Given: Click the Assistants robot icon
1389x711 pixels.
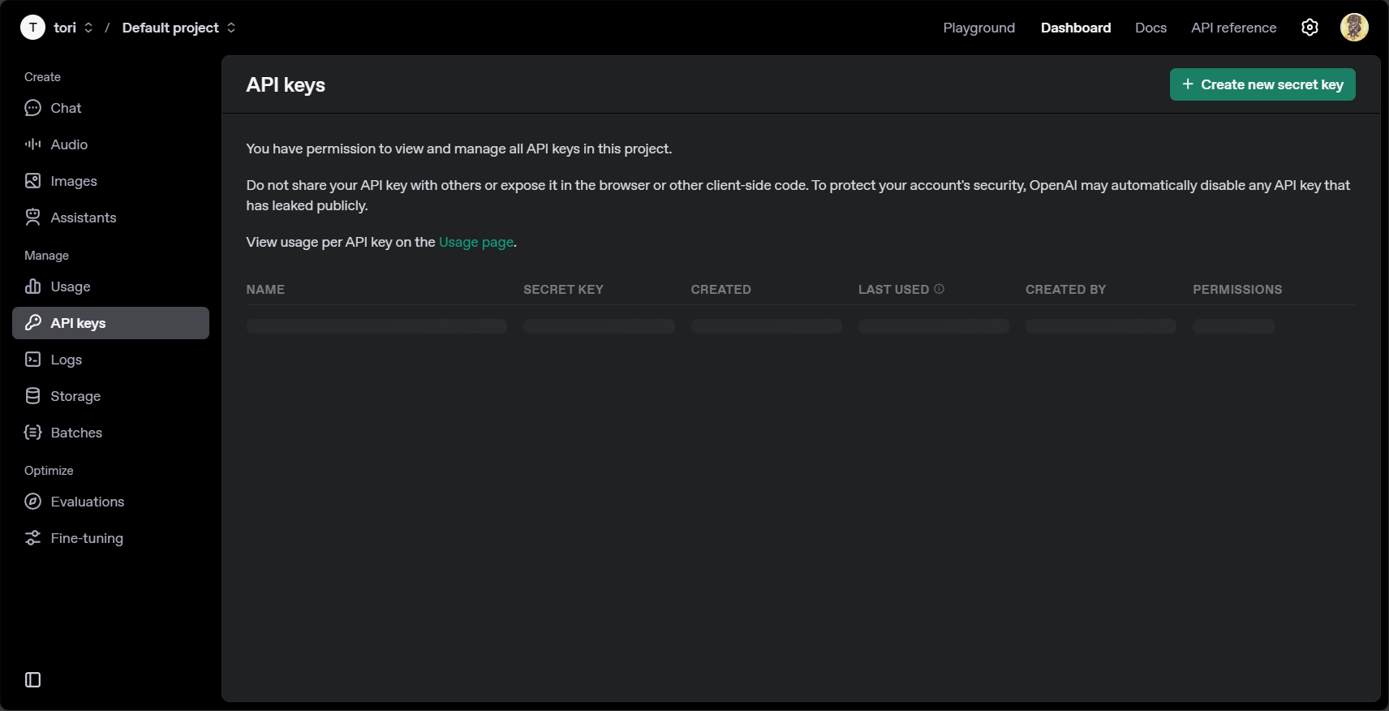Looking at the screenshot, I should click(32, 218).
